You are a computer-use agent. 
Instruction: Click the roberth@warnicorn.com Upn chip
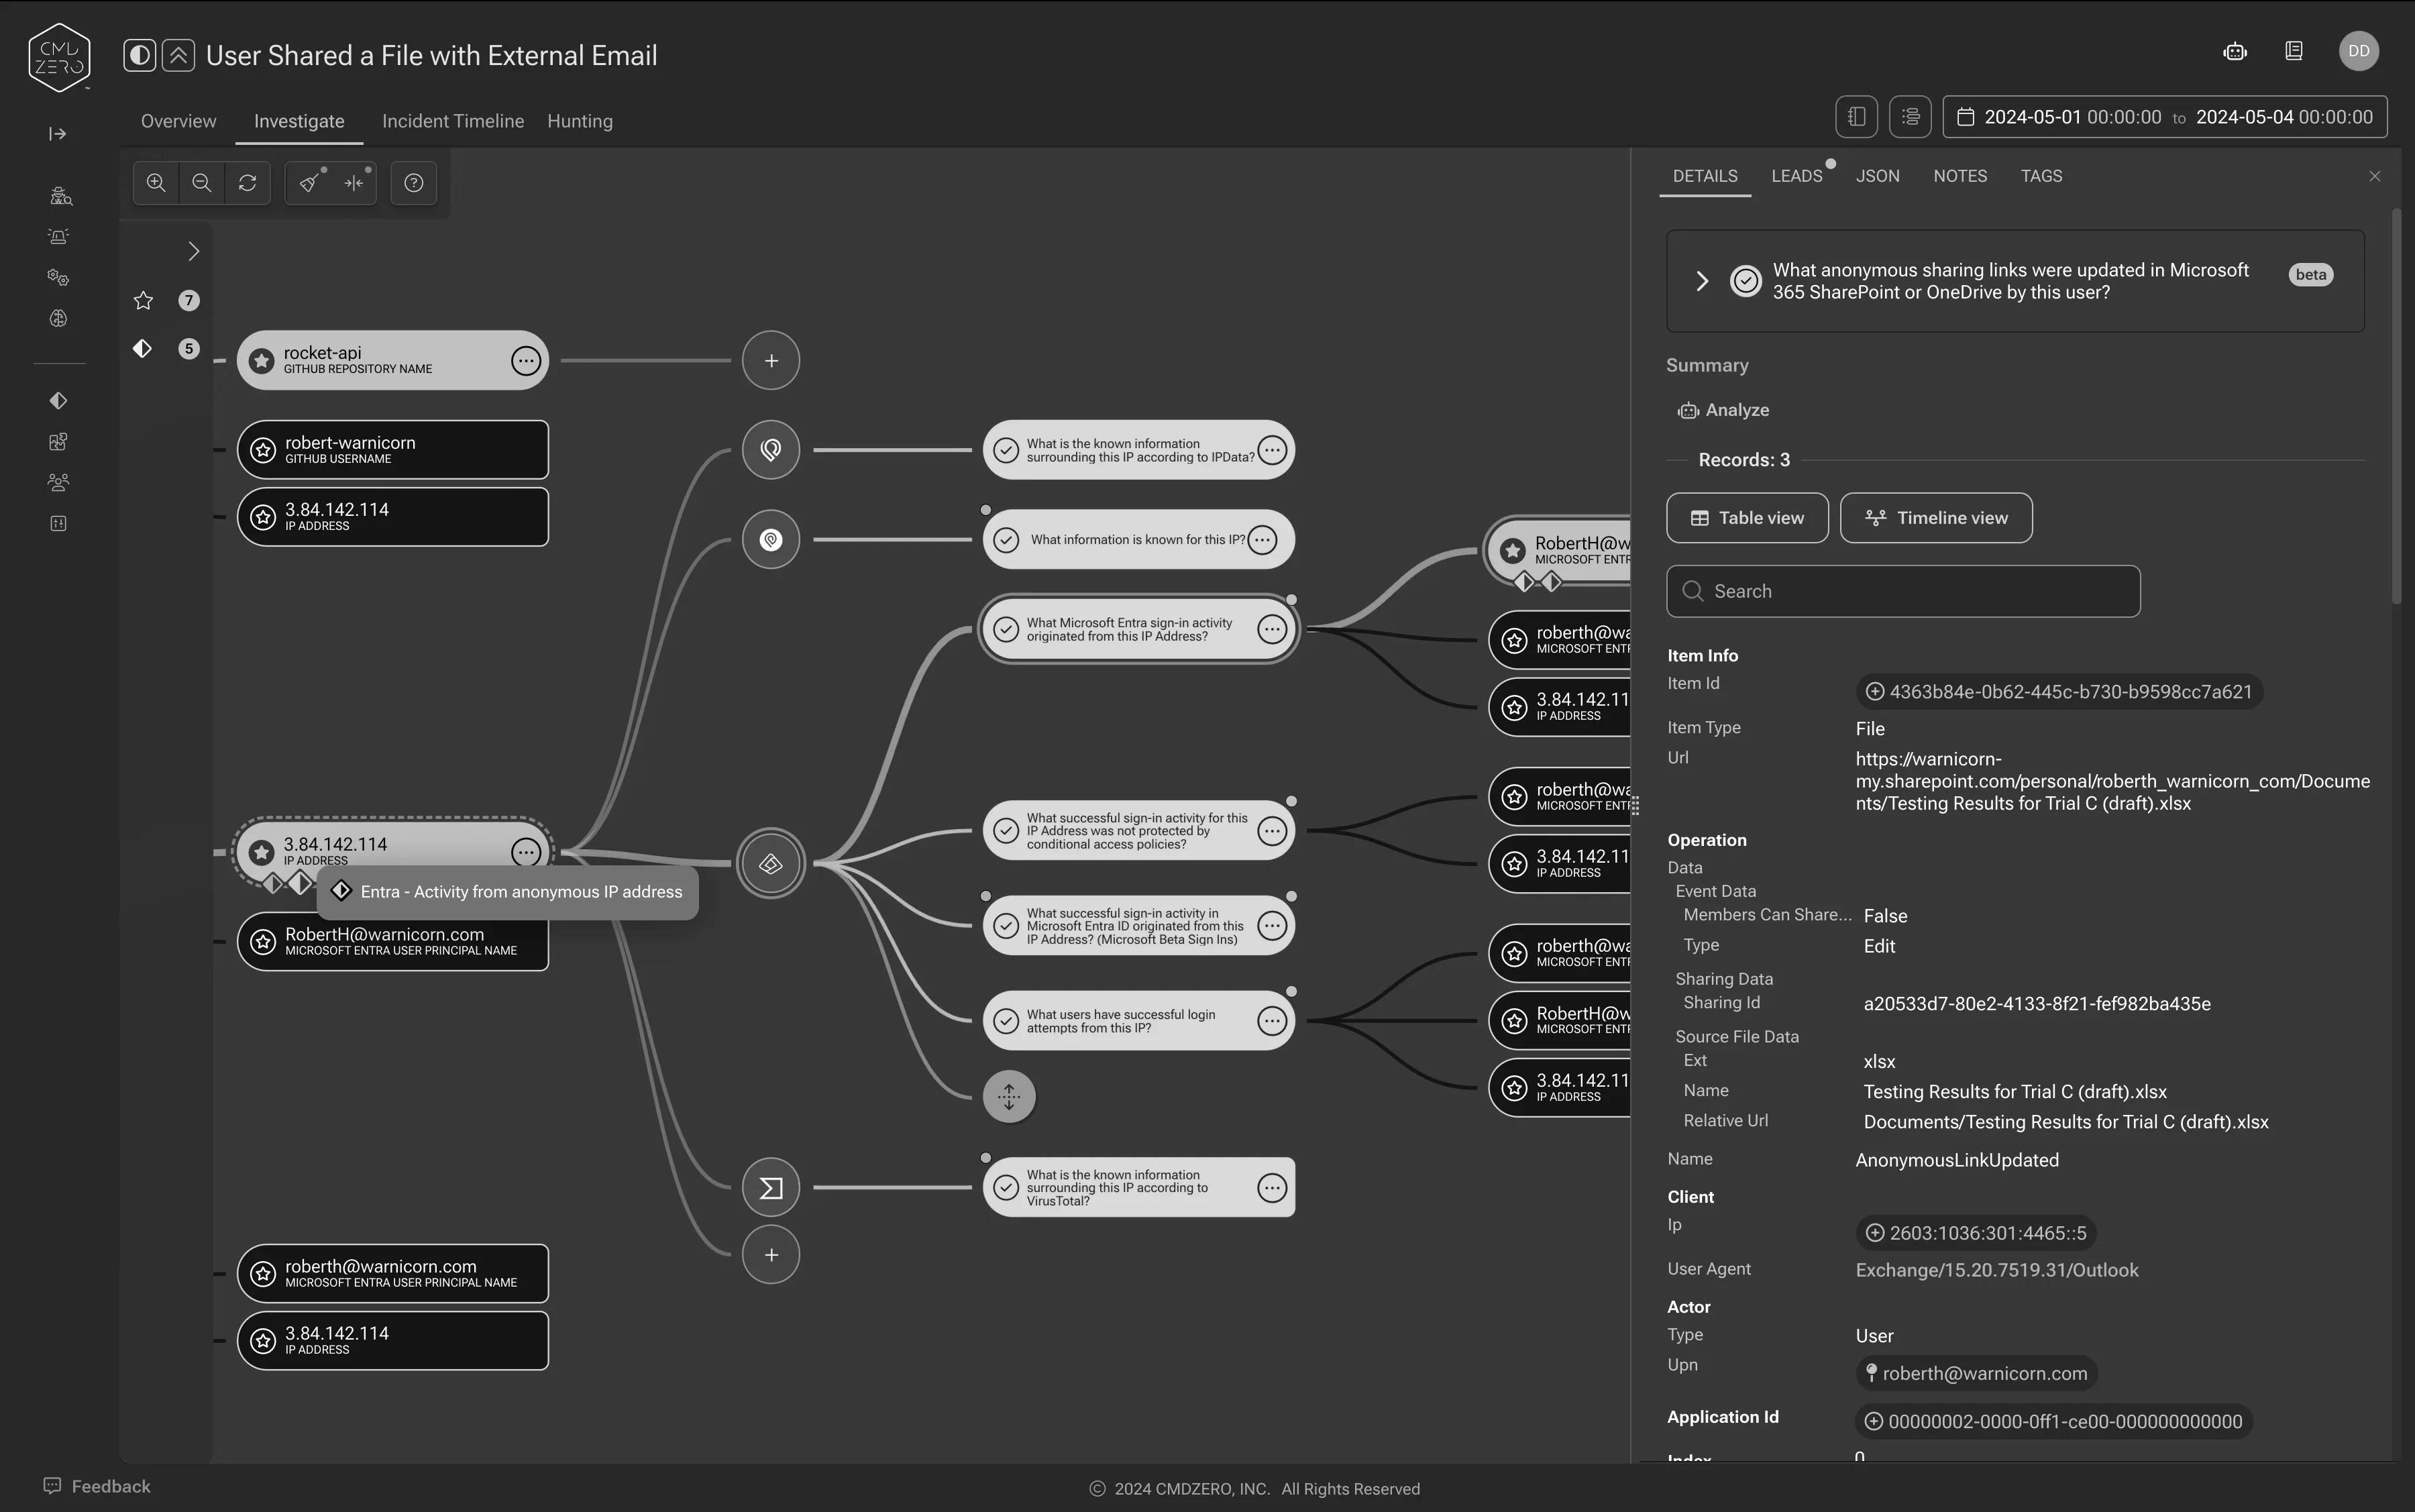(1976, 1374)
